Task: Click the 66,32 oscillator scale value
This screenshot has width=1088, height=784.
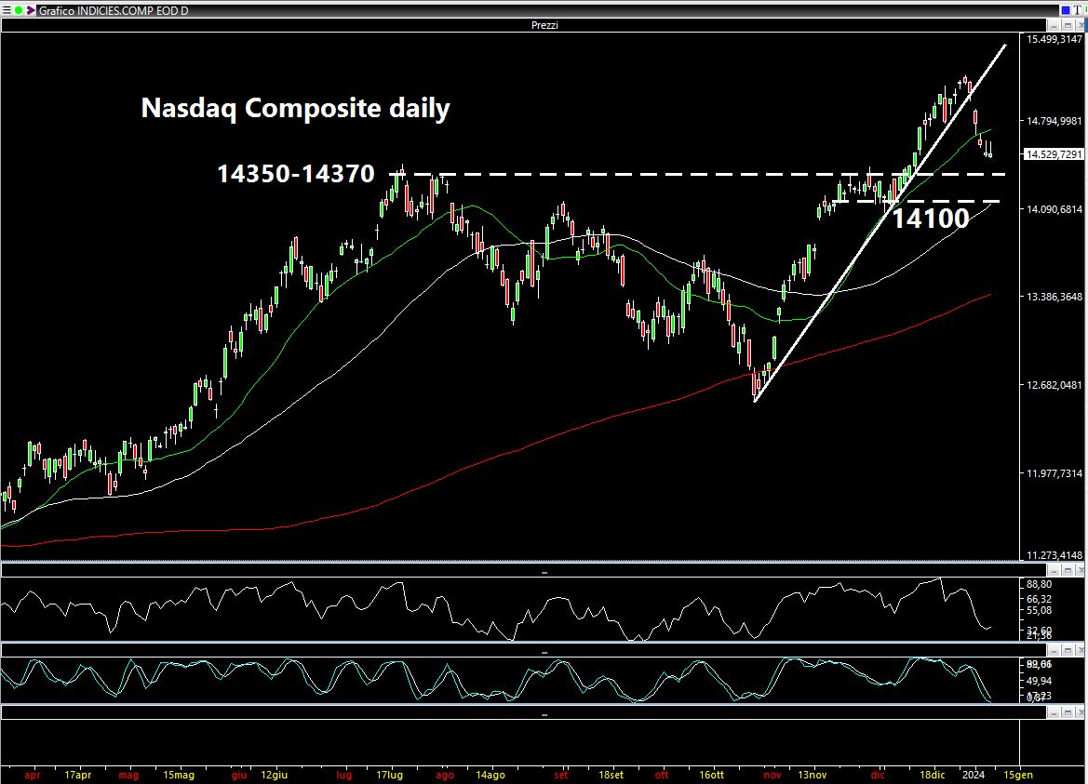Action: click(x=1038, y=599)
